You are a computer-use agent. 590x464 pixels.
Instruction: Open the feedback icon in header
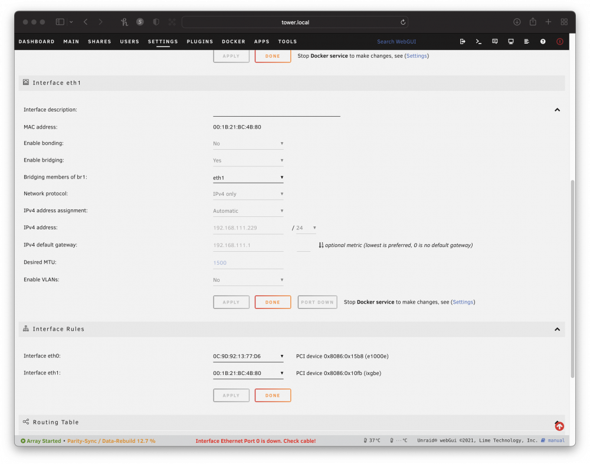coord(495,41)
